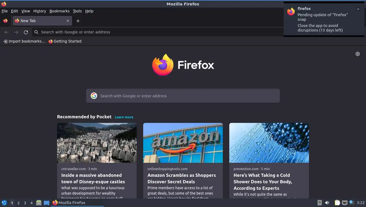
Task: Click cntraveller.com source text
Action: click(x=73, y=169)
